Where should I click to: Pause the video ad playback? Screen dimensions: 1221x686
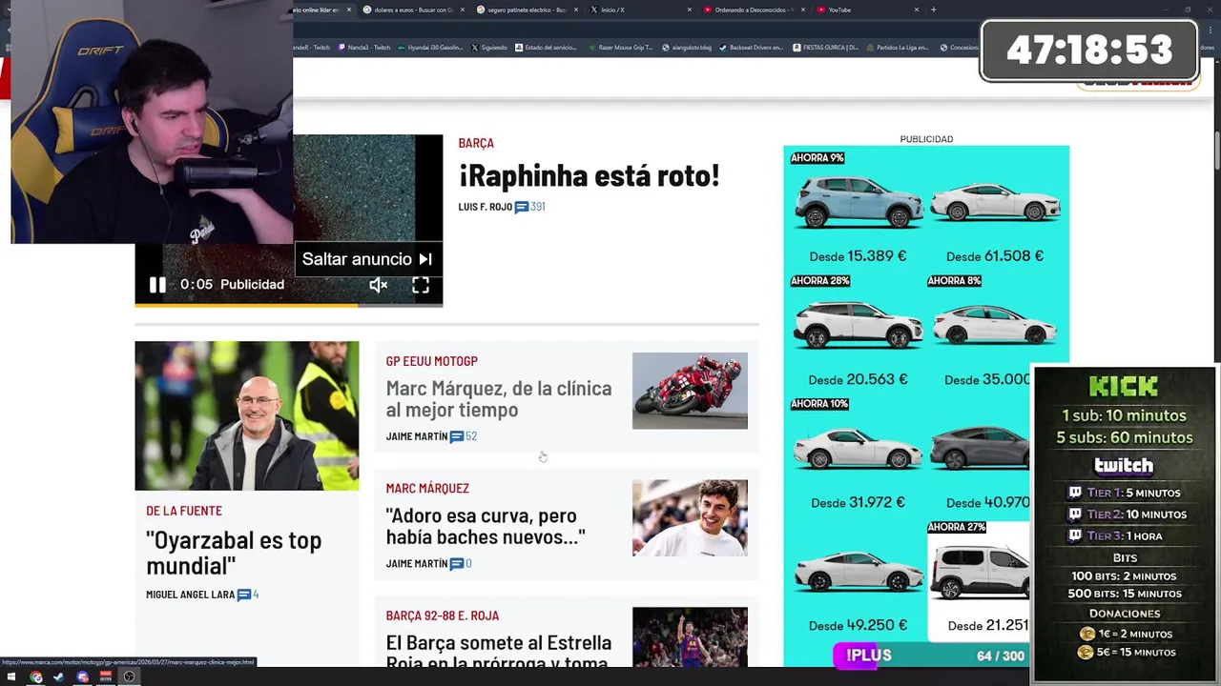point(157,285)
